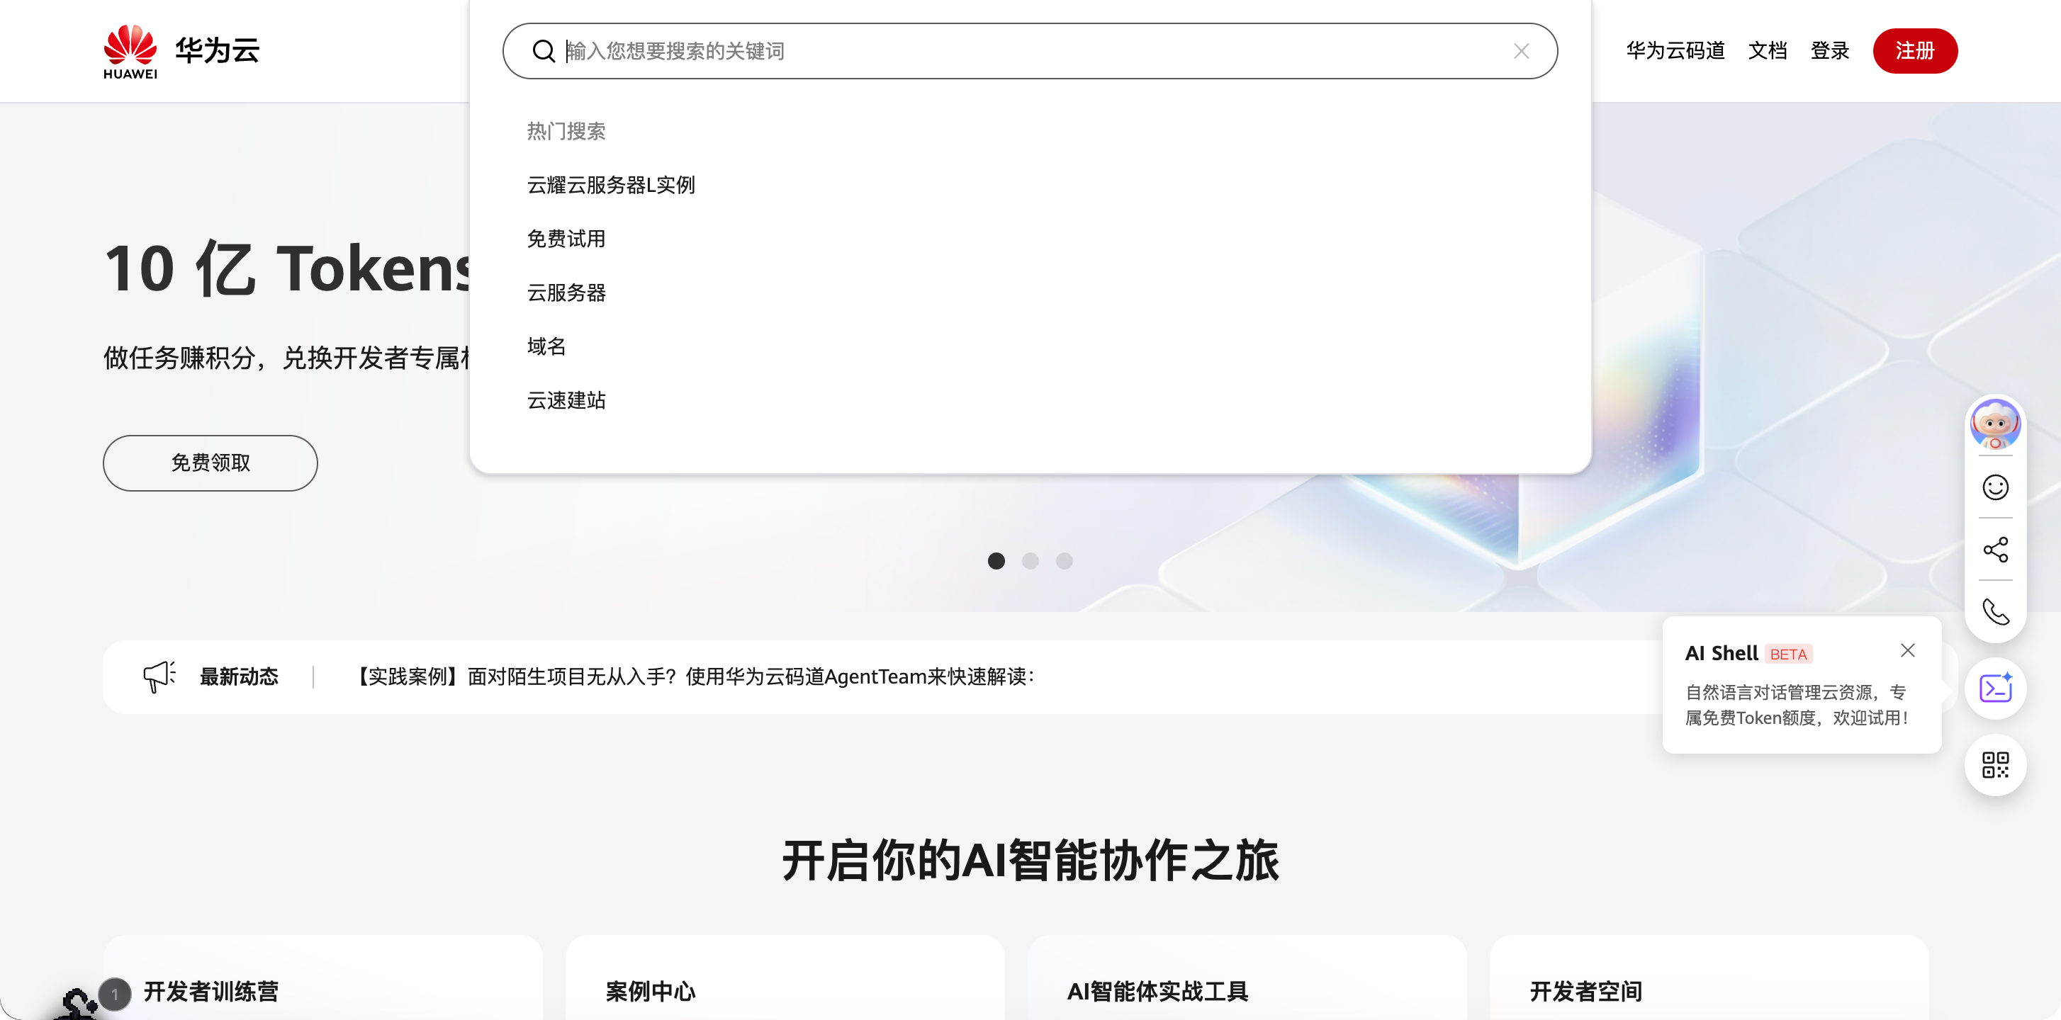Click the smiley feedback icon
The width and height of the screenshot is (2061, 1020).
1994,487
